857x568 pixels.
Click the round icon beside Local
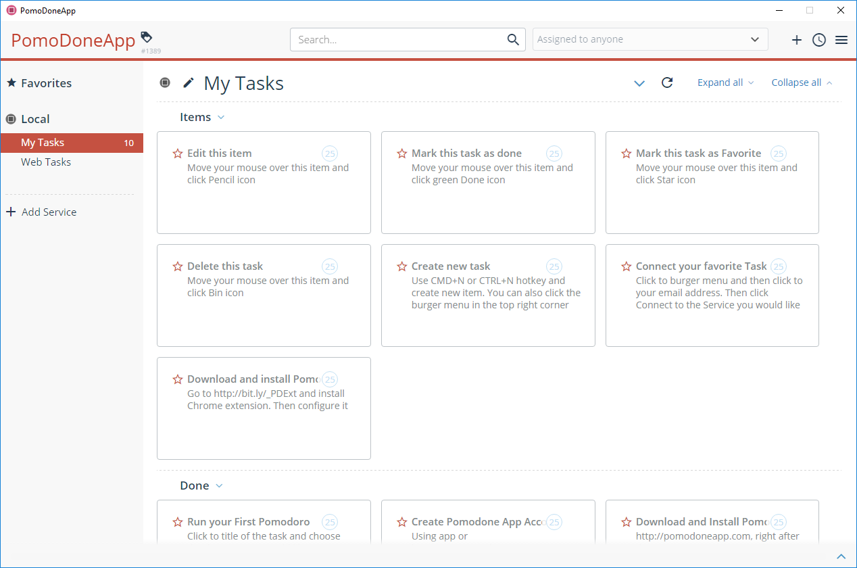(x=11, y=119)
